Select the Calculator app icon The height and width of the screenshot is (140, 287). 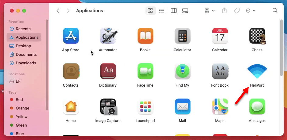(x=182, y=36)
